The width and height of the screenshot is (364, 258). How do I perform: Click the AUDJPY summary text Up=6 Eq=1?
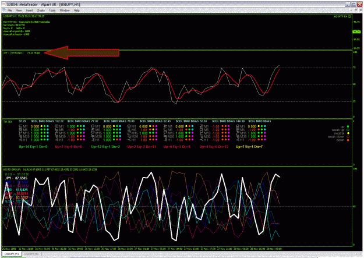[177, 147]
